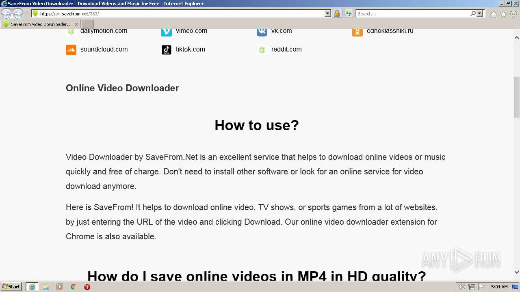The height and width of the screenshot is (292, 520).
Task: Click the VK logo icon
Action: coord(262,31)
